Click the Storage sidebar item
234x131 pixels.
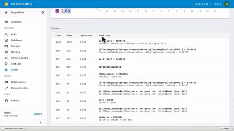click(x=15, y=46)
